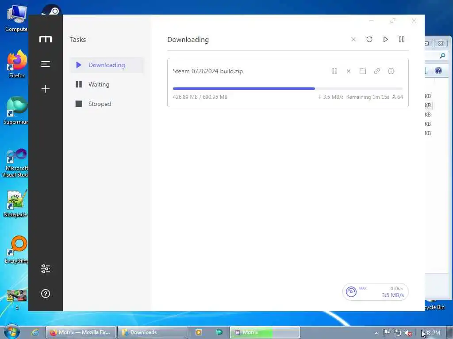Open the Supermium desktop shortcut
This screenshot has width=453, height=339.
coord(16,110)
